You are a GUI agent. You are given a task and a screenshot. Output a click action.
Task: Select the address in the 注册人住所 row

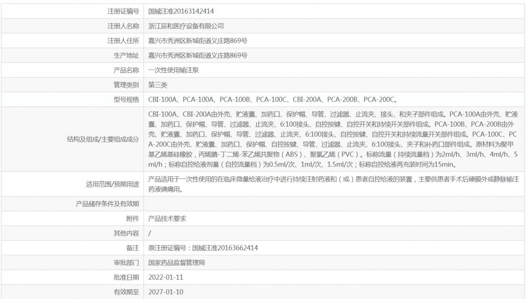[198, 41]
